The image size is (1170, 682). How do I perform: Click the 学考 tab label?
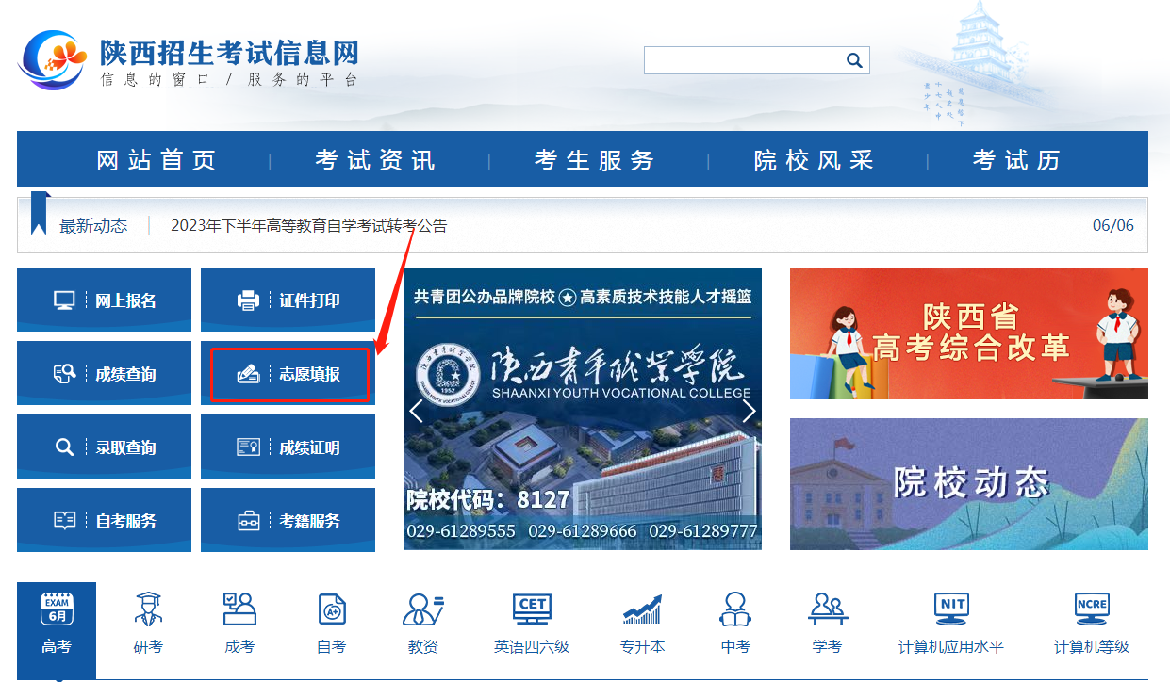pos(827,647)
